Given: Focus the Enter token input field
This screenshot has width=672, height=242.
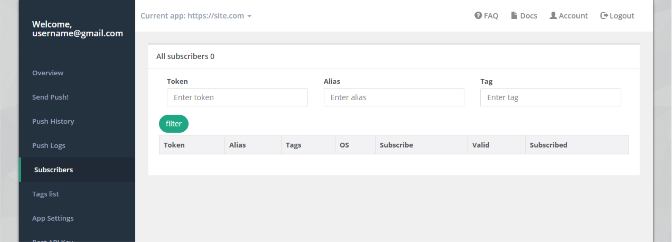Looking at the screenshot, I should [237, 98].
